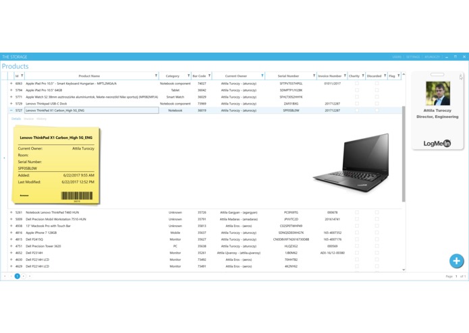
Task: Collapse row 5727 Lenovo ThinkPad X1 Carbon
Action: click(11, 110)
